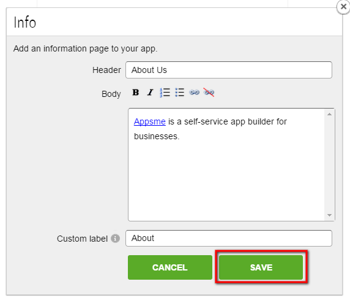Click the Header field containing About Us
Viewport: 350px width, 303px height.
229,70
